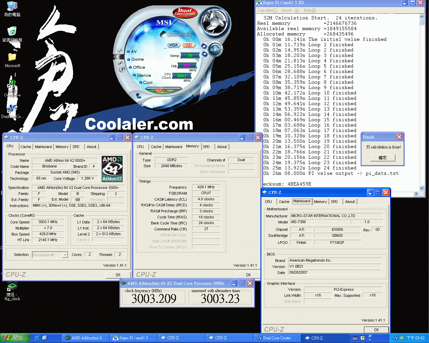
Task: Click the help icon in the language bar
Action: pyautogui.click(x=363, y=338)
